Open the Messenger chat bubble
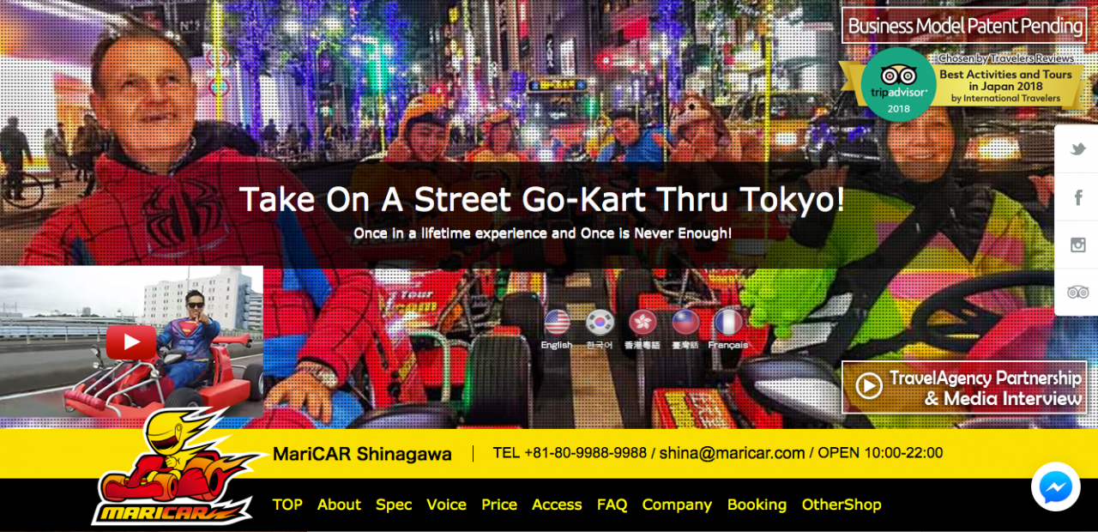This screenshot has height=532, width=1098. (1055, 487)
